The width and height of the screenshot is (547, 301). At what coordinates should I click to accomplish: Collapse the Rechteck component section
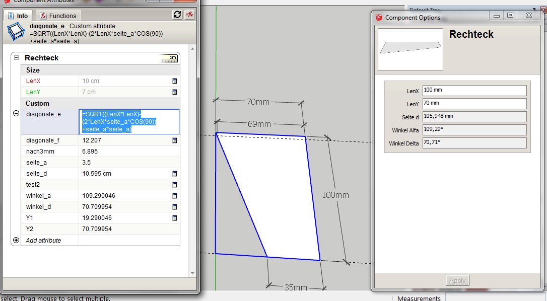point(16,58)
